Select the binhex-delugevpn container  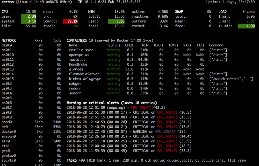(x=85, y=79)
